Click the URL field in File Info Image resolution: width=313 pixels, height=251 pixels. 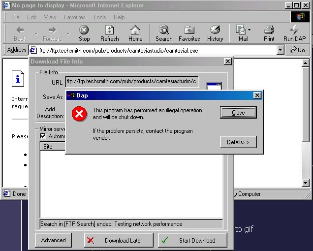pyautogui.click(x=132, y=82)
